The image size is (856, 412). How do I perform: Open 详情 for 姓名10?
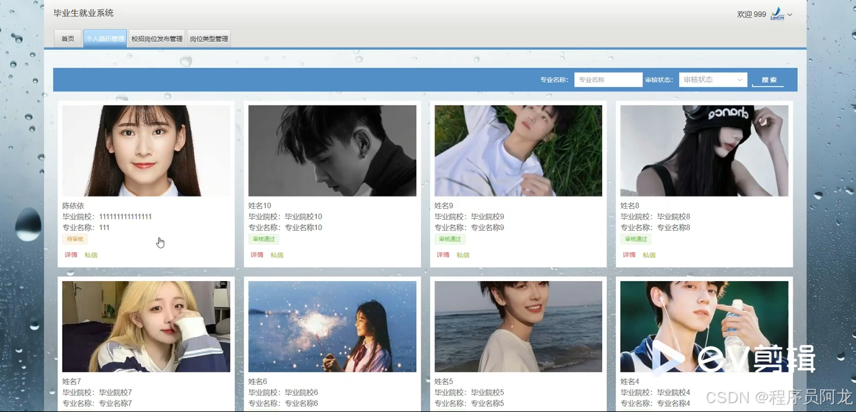point(256,255)
